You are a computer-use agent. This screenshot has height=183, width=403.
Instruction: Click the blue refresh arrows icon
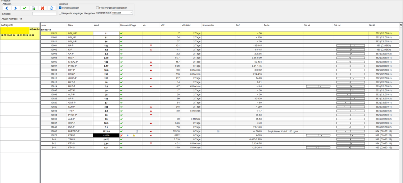pyautogui.click(x=51, y=8)
